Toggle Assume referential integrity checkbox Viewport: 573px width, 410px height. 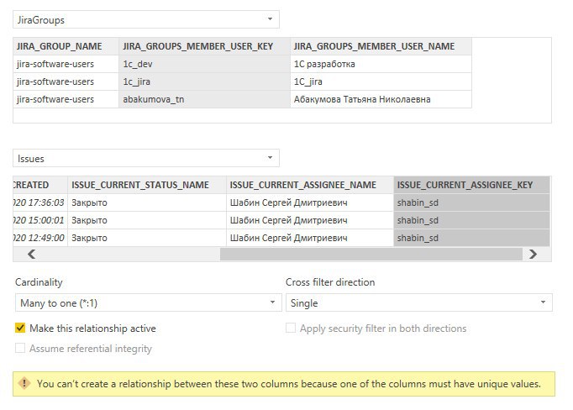[20, 348]
